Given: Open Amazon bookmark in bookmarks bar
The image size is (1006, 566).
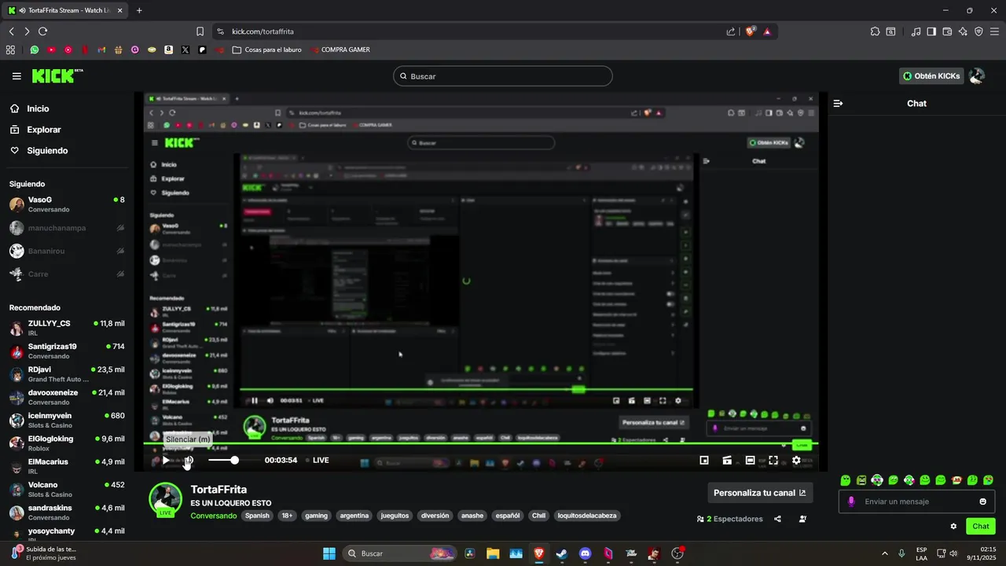Looking at the screenshot, I should point(168,50).
